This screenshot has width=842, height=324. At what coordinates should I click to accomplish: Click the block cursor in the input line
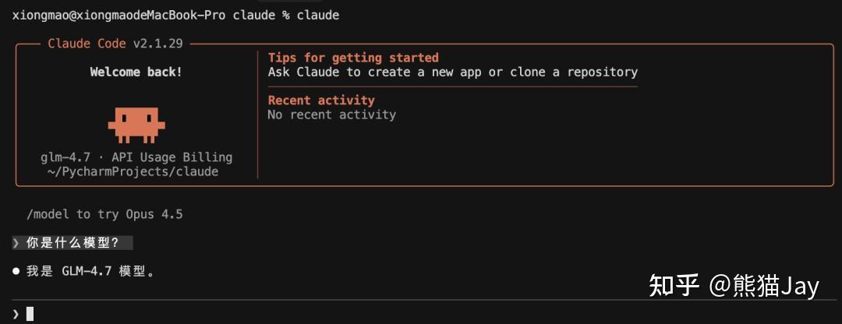(30, 314)
